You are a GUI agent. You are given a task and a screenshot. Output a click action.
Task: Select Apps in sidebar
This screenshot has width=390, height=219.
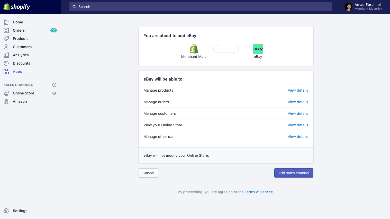(17, 72)
